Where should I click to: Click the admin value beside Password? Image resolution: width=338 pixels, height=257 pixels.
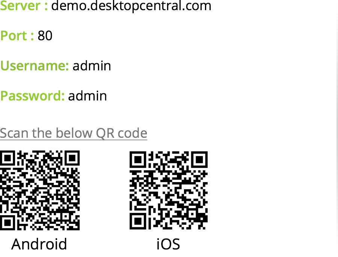point(88,96)
